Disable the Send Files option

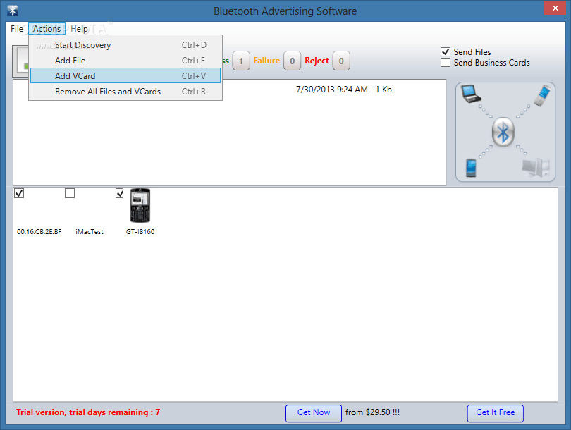[x=446, y=51]
